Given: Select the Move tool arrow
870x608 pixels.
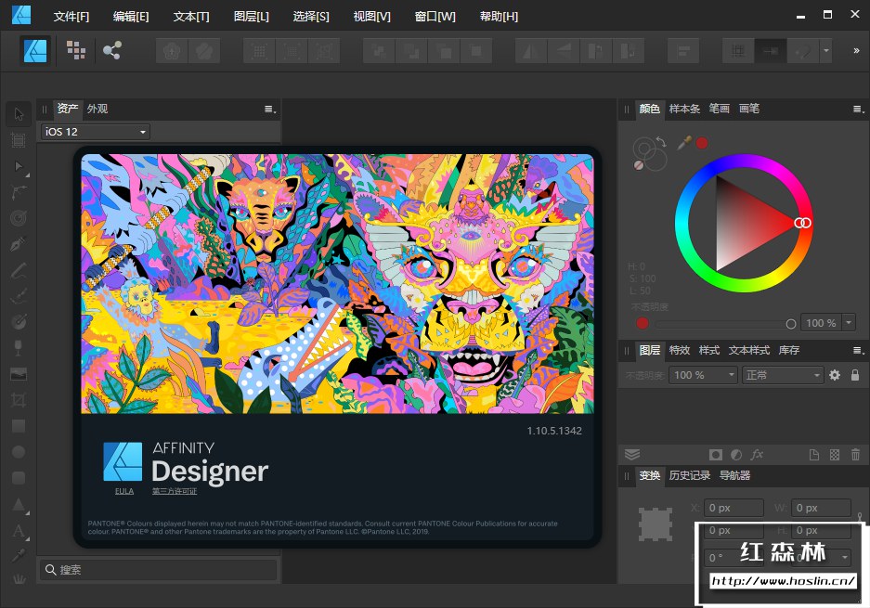Looking at the screenshot, I should tap(19, 114).
